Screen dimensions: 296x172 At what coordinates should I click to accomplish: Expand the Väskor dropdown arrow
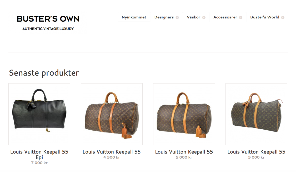click(204, 17)
